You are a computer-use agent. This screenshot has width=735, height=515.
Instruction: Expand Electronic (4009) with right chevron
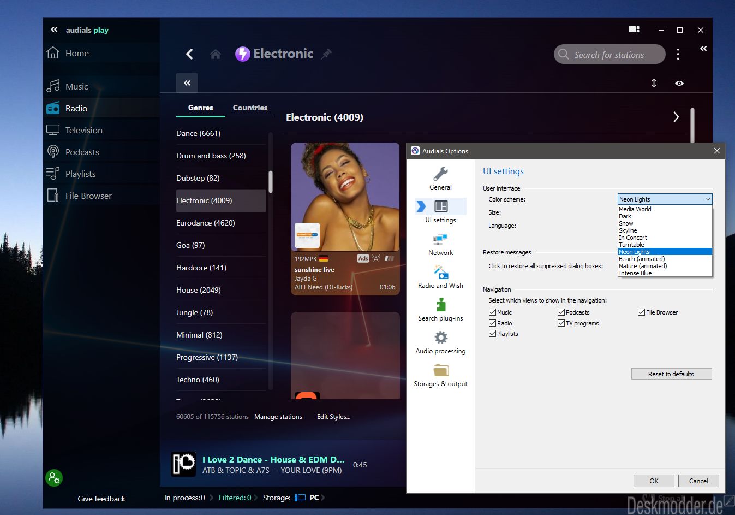coord(676,117)
